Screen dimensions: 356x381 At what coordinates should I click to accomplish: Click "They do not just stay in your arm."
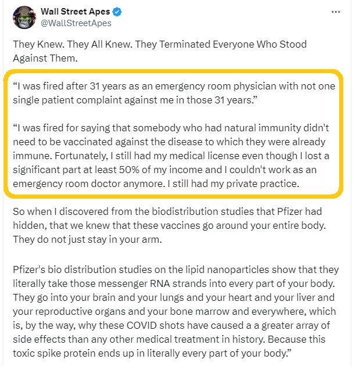click(87, 240)
